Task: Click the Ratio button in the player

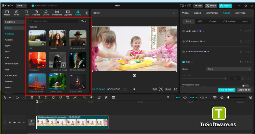Action: pos(168,89)
